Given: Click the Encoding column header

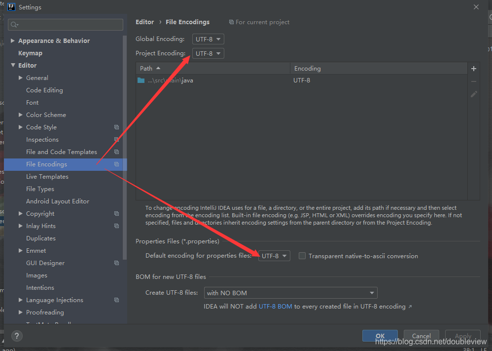Looking at the screenshot, I should coord(379,68).
